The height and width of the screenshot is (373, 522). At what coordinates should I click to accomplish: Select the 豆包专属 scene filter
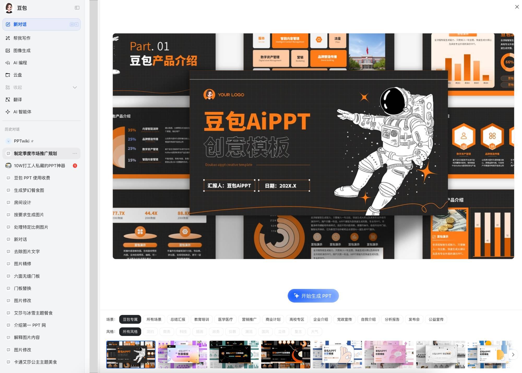coord(130,319)
